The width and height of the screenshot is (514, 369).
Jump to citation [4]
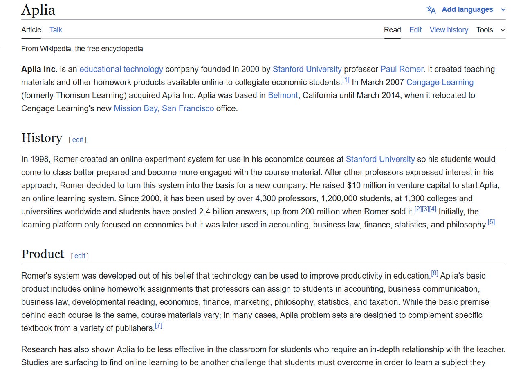pos(433,209)
